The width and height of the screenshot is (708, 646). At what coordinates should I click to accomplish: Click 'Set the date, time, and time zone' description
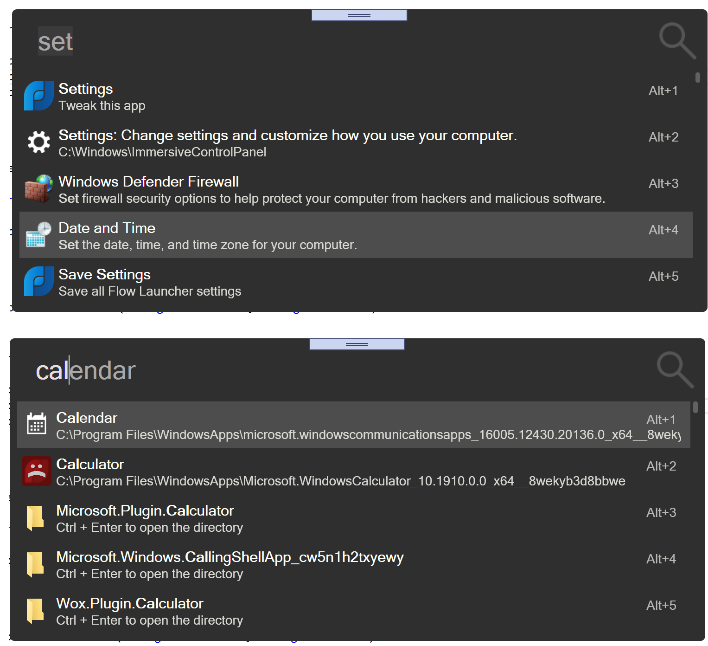coord(208,245)
